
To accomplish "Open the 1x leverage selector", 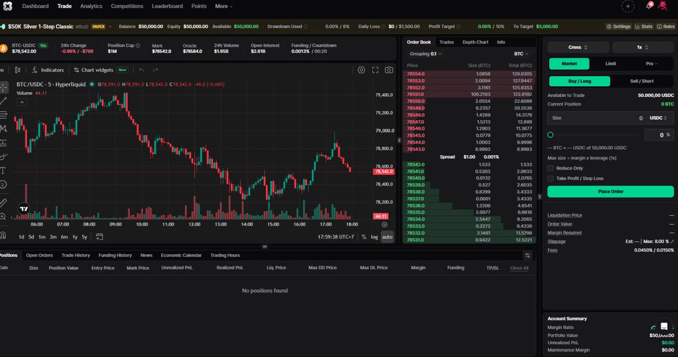I will (643, 47).
